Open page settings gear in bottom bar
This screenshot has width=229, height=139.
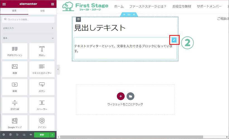pyautogui.click(x=4, y=135)
